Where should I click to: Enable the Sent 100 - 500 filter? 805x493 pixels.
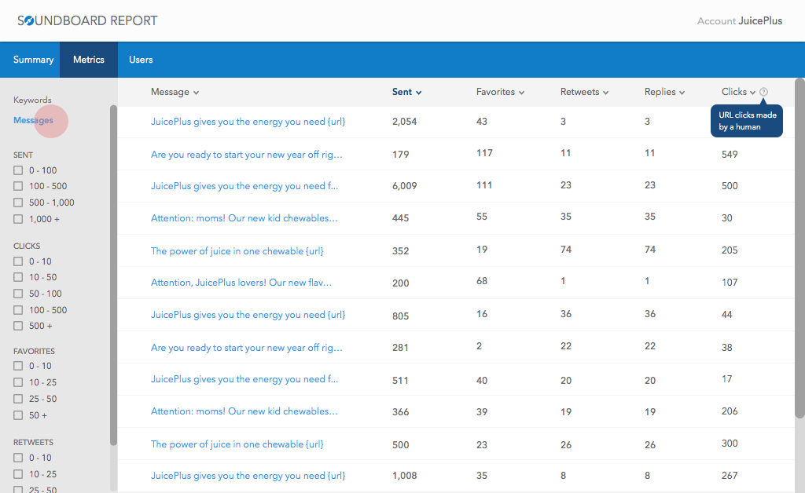tap(19, 186)
